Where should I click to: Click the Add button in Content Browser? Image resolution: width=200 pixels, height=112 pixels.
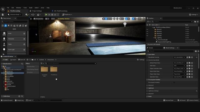tap(5, 60)
